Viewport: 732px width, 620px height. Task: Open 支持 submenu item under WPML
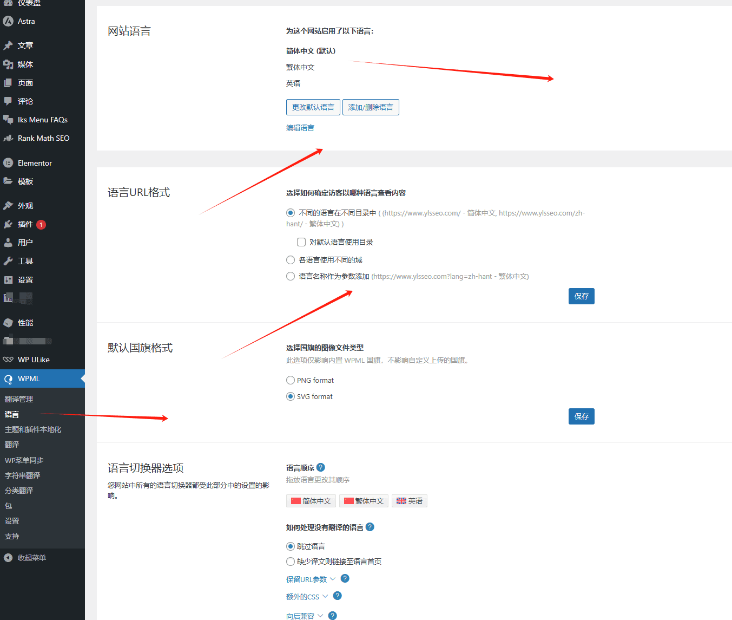click(12, 536)
